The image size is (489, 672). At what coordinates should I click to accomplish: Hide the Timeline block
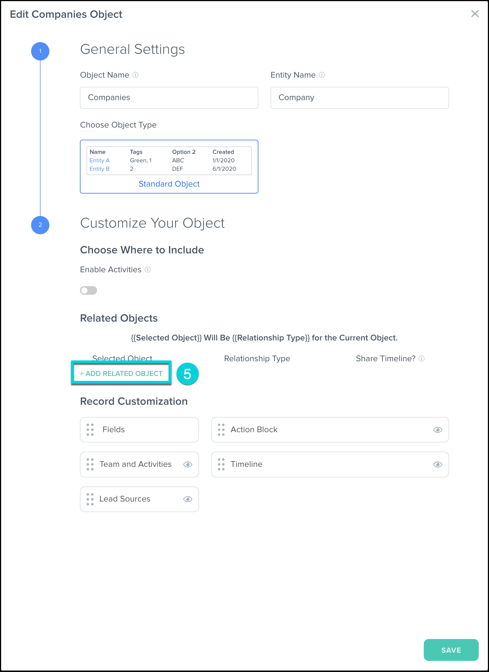pos(438,464)
